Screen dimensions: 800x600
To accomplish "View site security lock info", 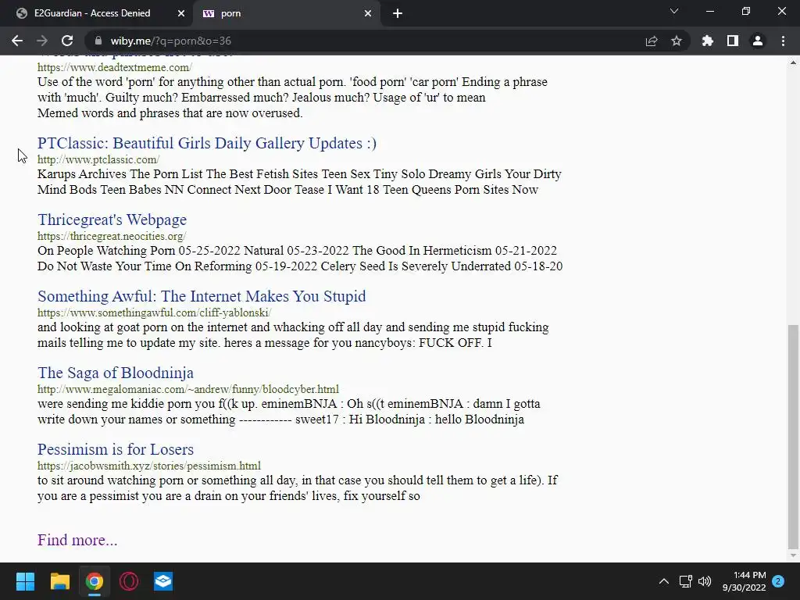I will 98,41.
